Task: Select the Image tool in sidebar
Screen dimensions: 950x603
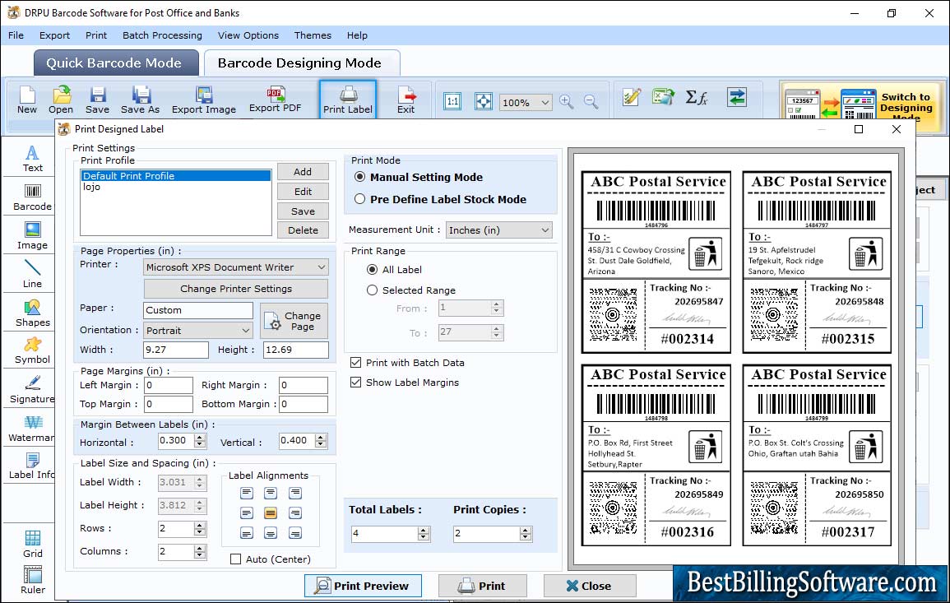Action: click(32, 236)
